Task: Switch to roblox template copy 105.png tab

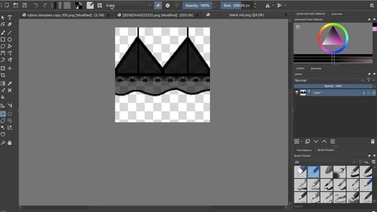Action: (x=66, y=15)
